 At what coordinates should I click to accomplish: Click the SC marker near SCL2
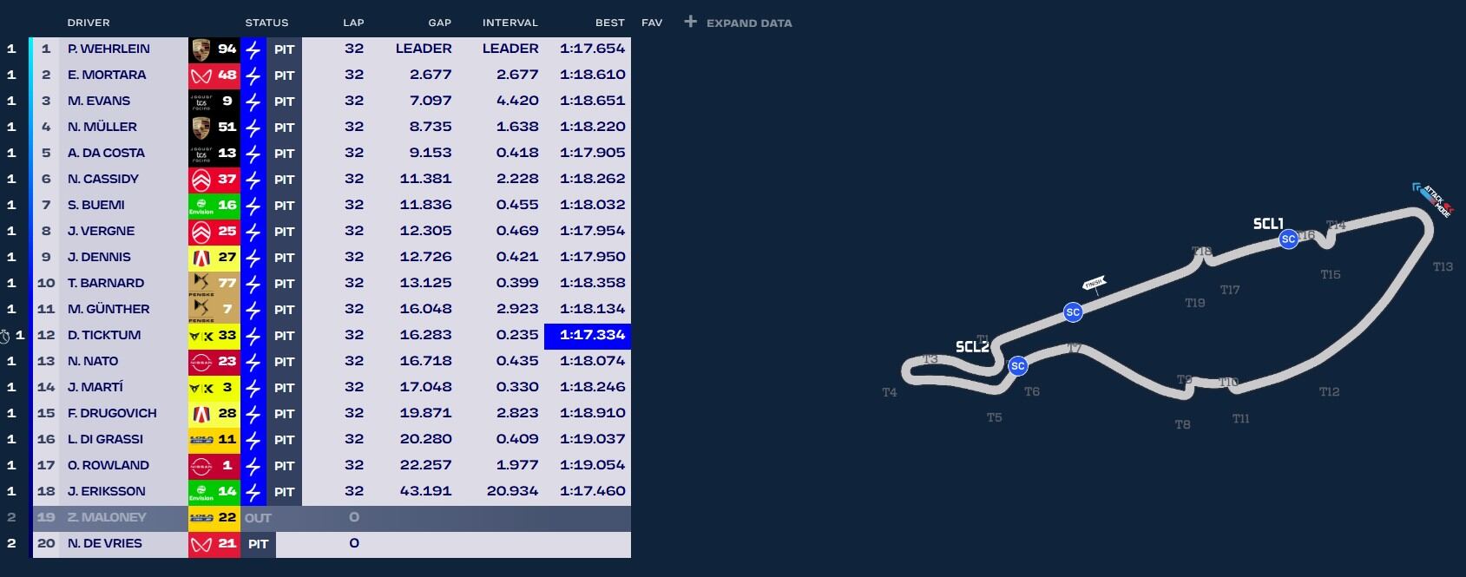tap(1018, 366)
